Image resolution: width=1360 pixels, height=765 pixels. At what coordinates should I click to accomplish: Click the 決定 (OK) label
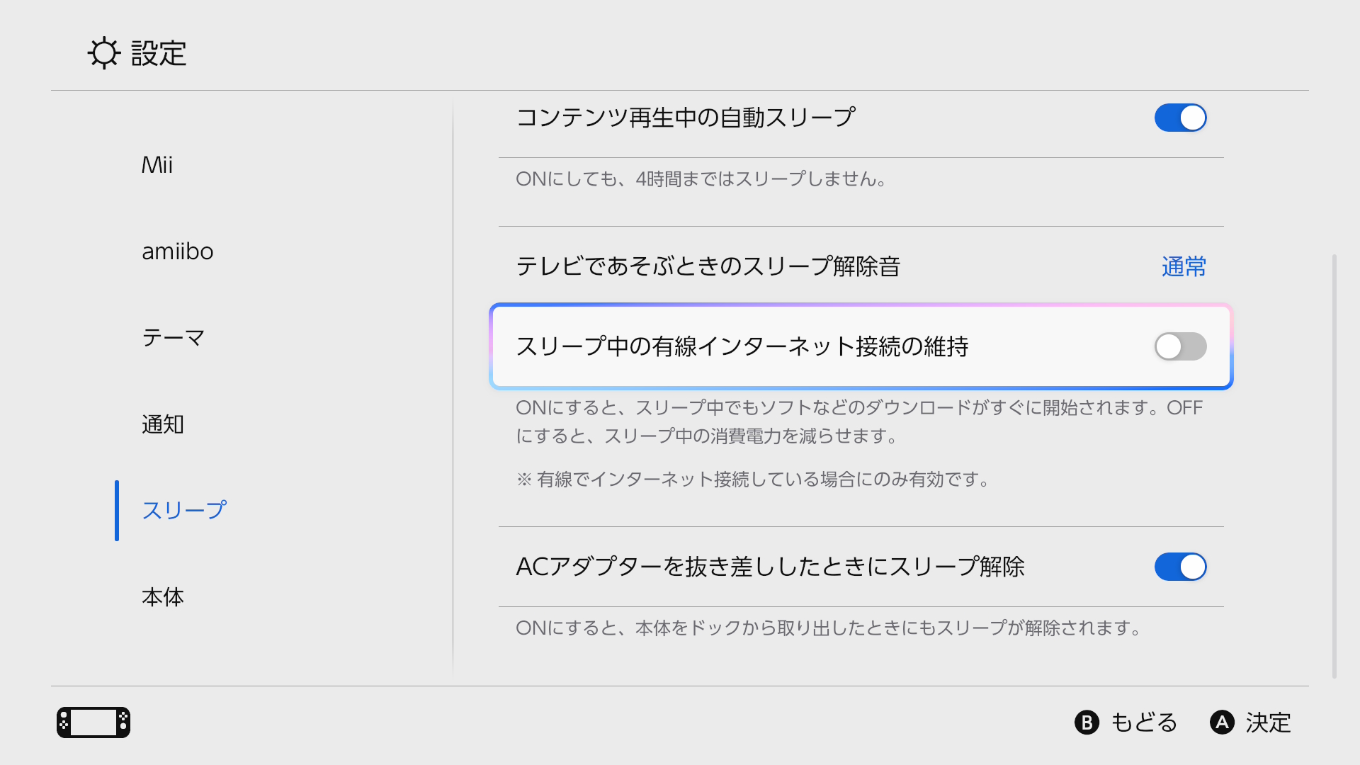1268,722
